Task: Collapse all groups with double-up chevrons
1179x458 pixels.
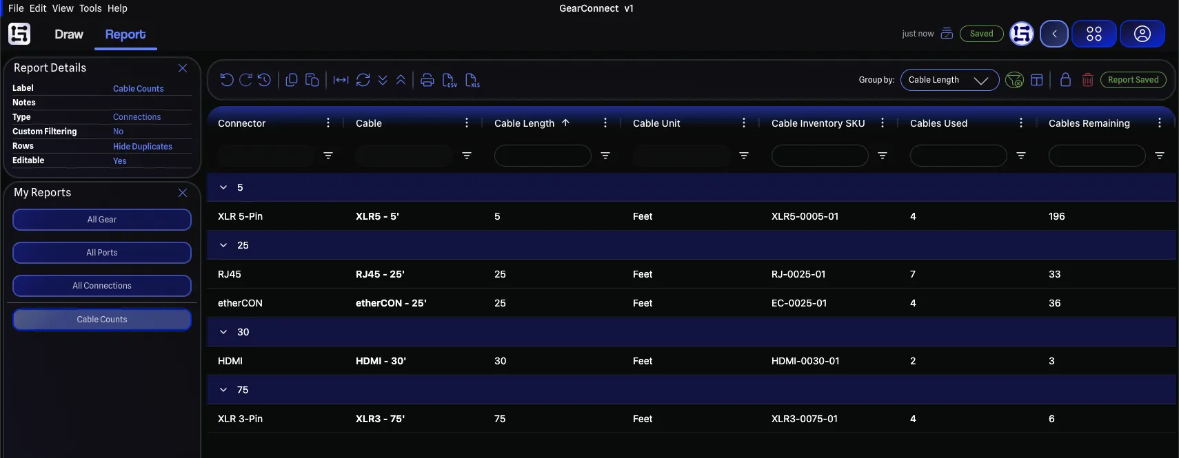Action: [x=401, y=80]
